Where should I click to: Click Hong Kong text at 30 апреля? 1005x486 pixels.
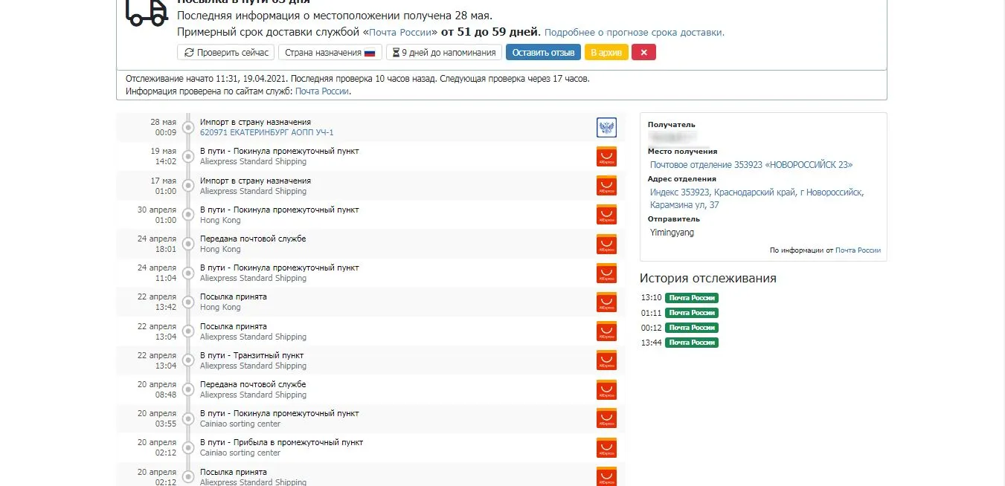tap(220, 220)
